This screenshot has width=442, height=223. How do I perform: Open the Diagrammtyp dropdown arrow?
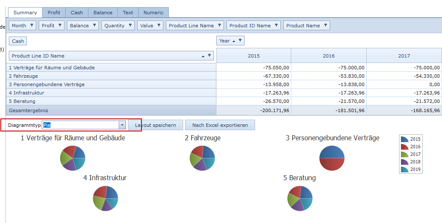(x=122, y=125)
